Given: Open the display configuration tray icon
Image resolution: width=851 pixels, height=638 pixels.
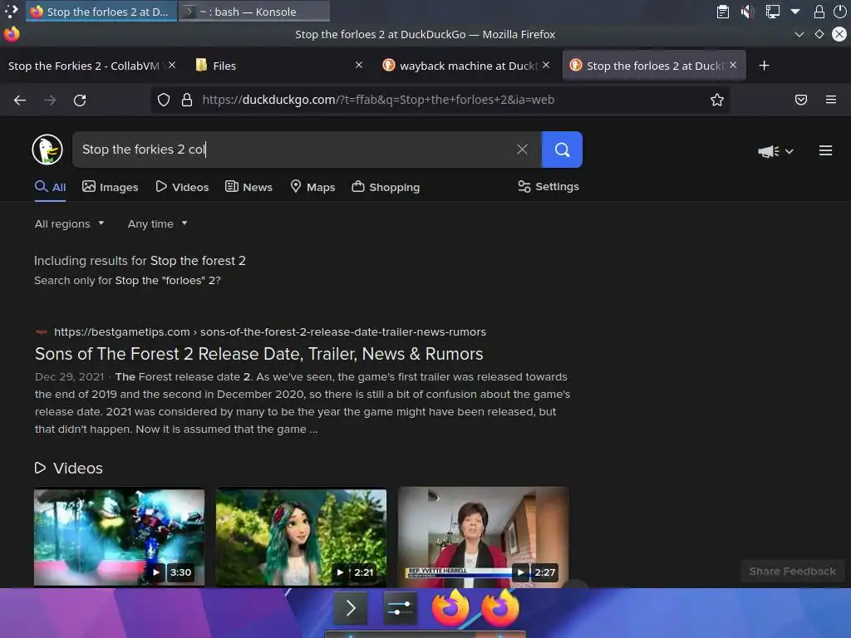Looking at the screenshot, I should pyautogui.click(x=772, y=12).
